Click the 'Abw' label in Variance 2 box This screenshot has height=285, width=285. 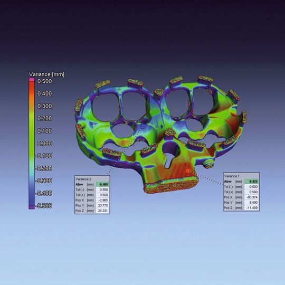(79, 184)
